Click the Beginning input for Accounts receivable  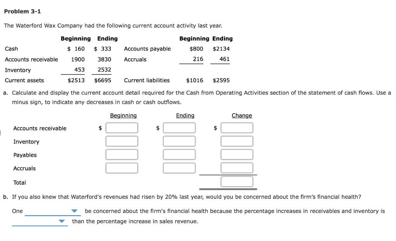[x=122, y=127]
